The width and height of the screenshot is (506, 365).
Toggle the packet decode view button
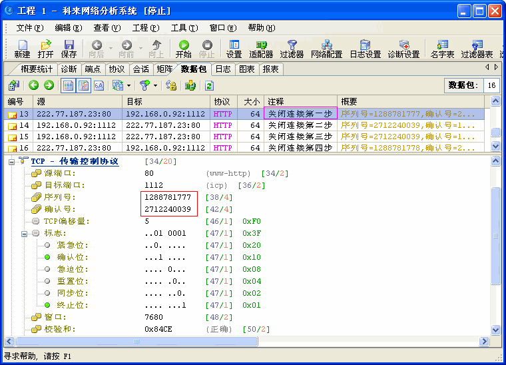click(84, 85)
